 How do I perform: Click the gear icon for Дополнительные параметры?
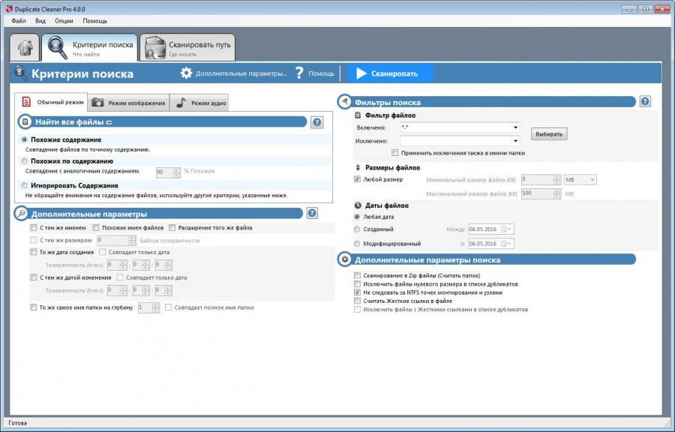187,73
